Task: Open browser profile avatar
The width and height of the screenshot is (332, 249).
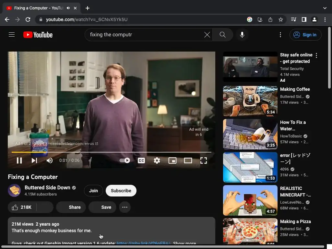Action: [x=314, y=19]
